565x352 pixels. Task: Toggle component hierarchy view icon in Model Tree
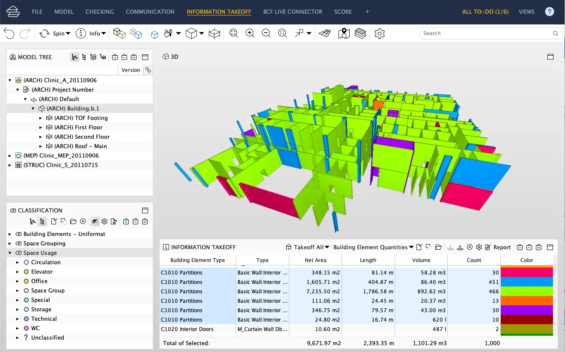click(103, 57)
